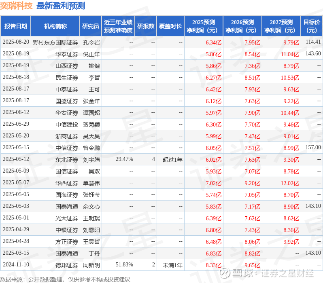The image size is (323, 283).
Task: Click the 研报数 column header
Action: point(146,26)
